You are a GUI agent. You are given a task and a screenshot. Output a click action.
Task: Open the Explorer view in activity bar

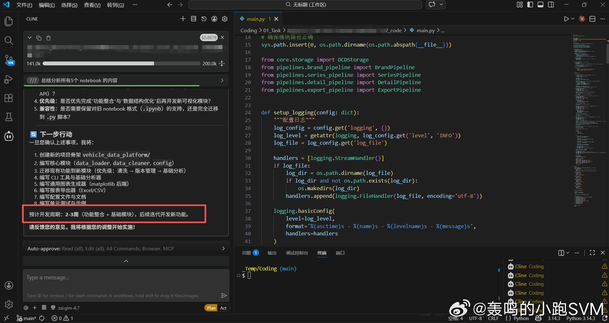pos(9,21)
